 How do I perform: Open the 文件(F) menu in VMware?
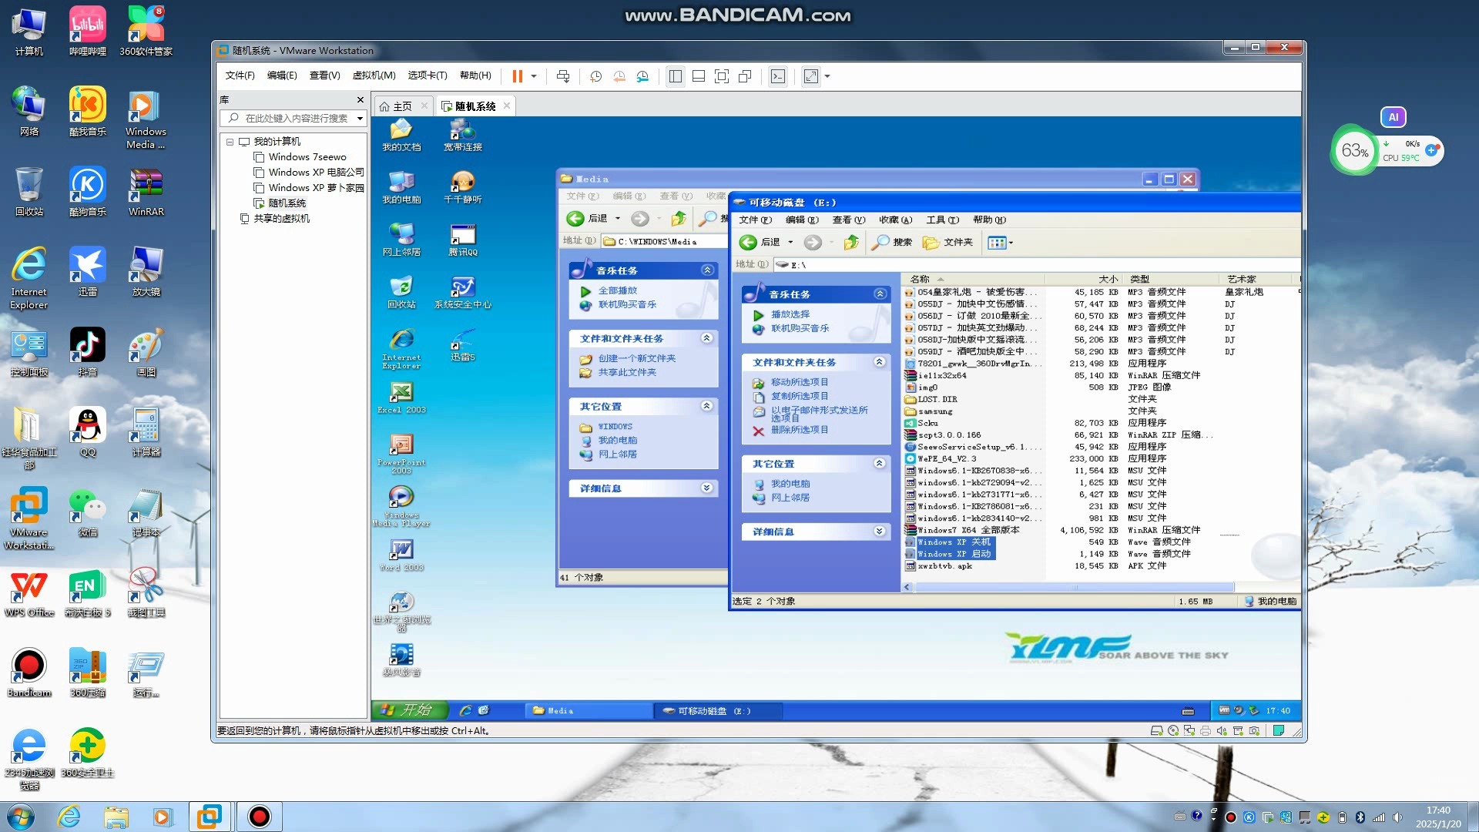[x=240, y=75]
